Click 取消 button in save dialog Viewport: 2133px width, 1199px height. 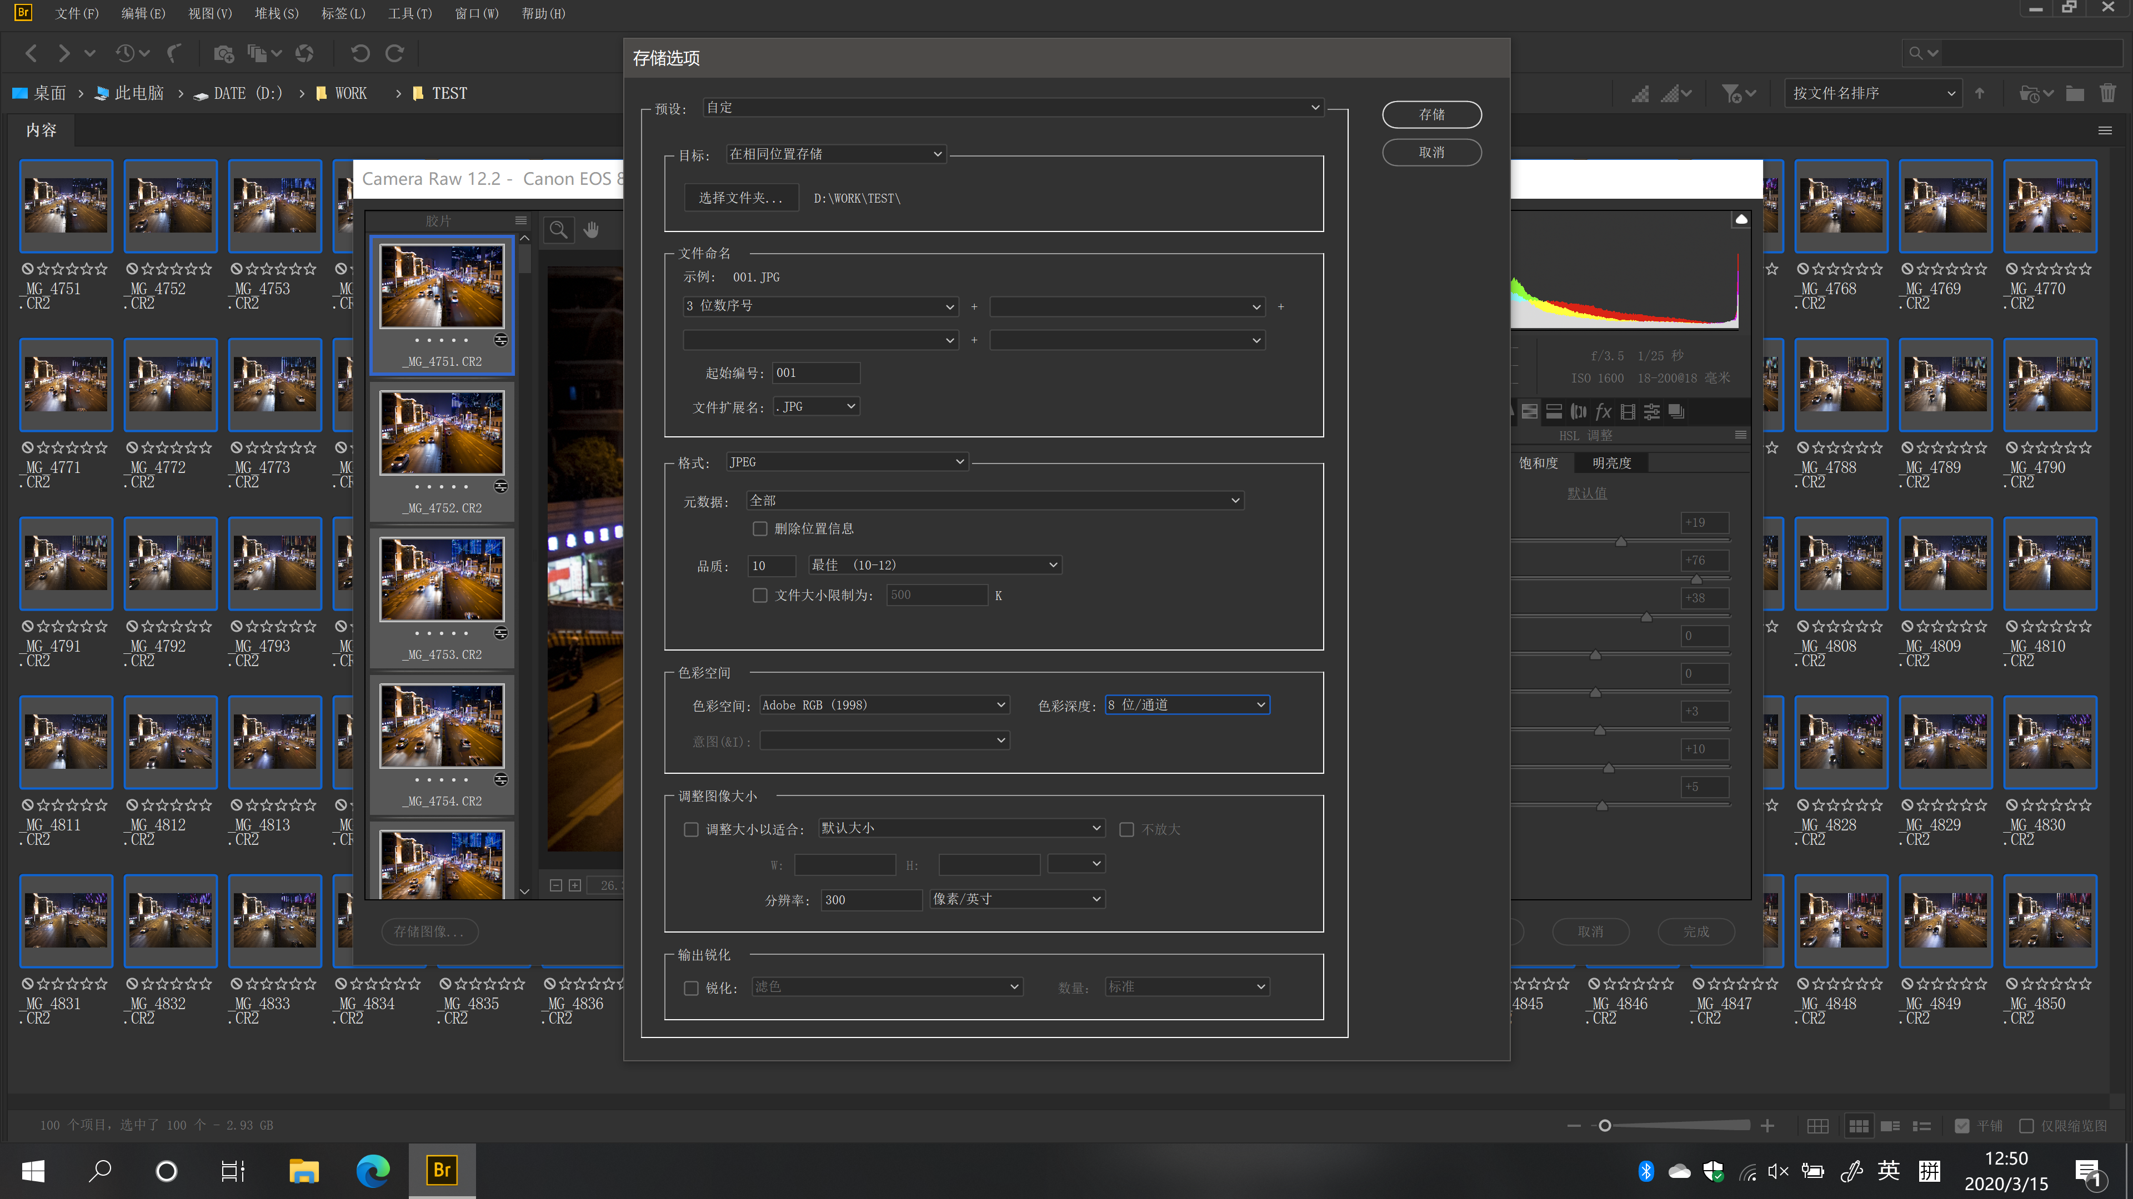(x=1431, y=152)
